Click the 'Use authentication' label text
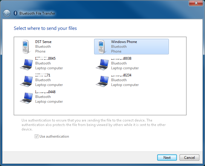Image resolution: width=205 pixels, height=166 pixels. [x=54, y=136]
